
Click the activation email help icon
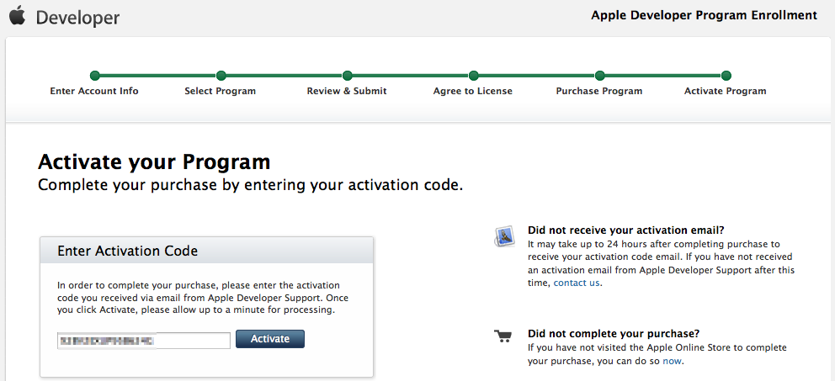(504, 236)
